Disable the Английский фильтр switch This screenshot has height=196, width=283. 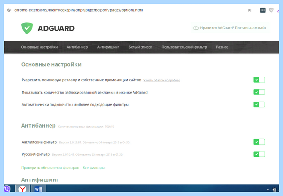pos(259,142)
